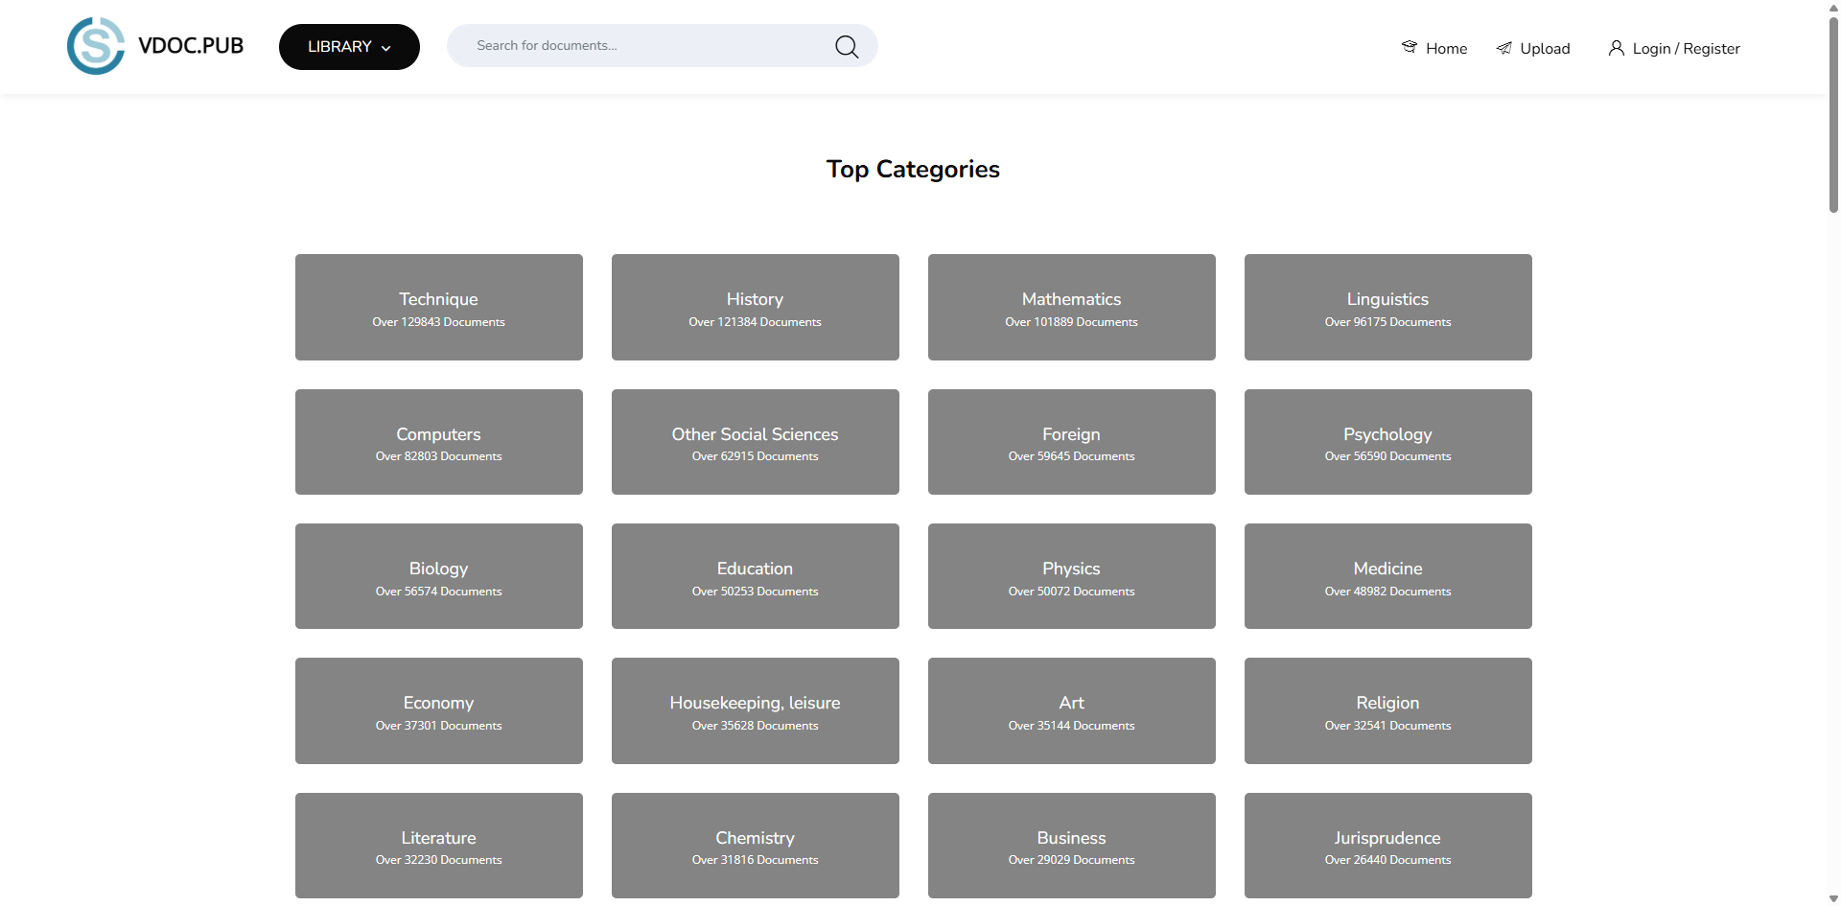The width and height of the screenshot is (1841, 906).
Task: Click the VDOC.PUB circular logo icon
Action: (96, 46)
